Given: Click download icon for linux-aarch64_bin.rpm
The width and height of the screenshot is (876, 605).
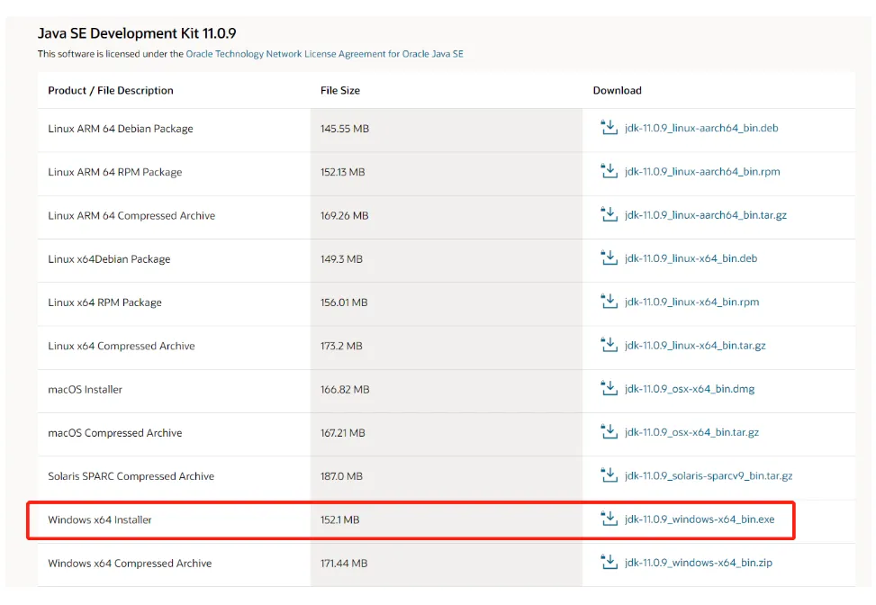Looking at the screenshot, I should point(609,171).
